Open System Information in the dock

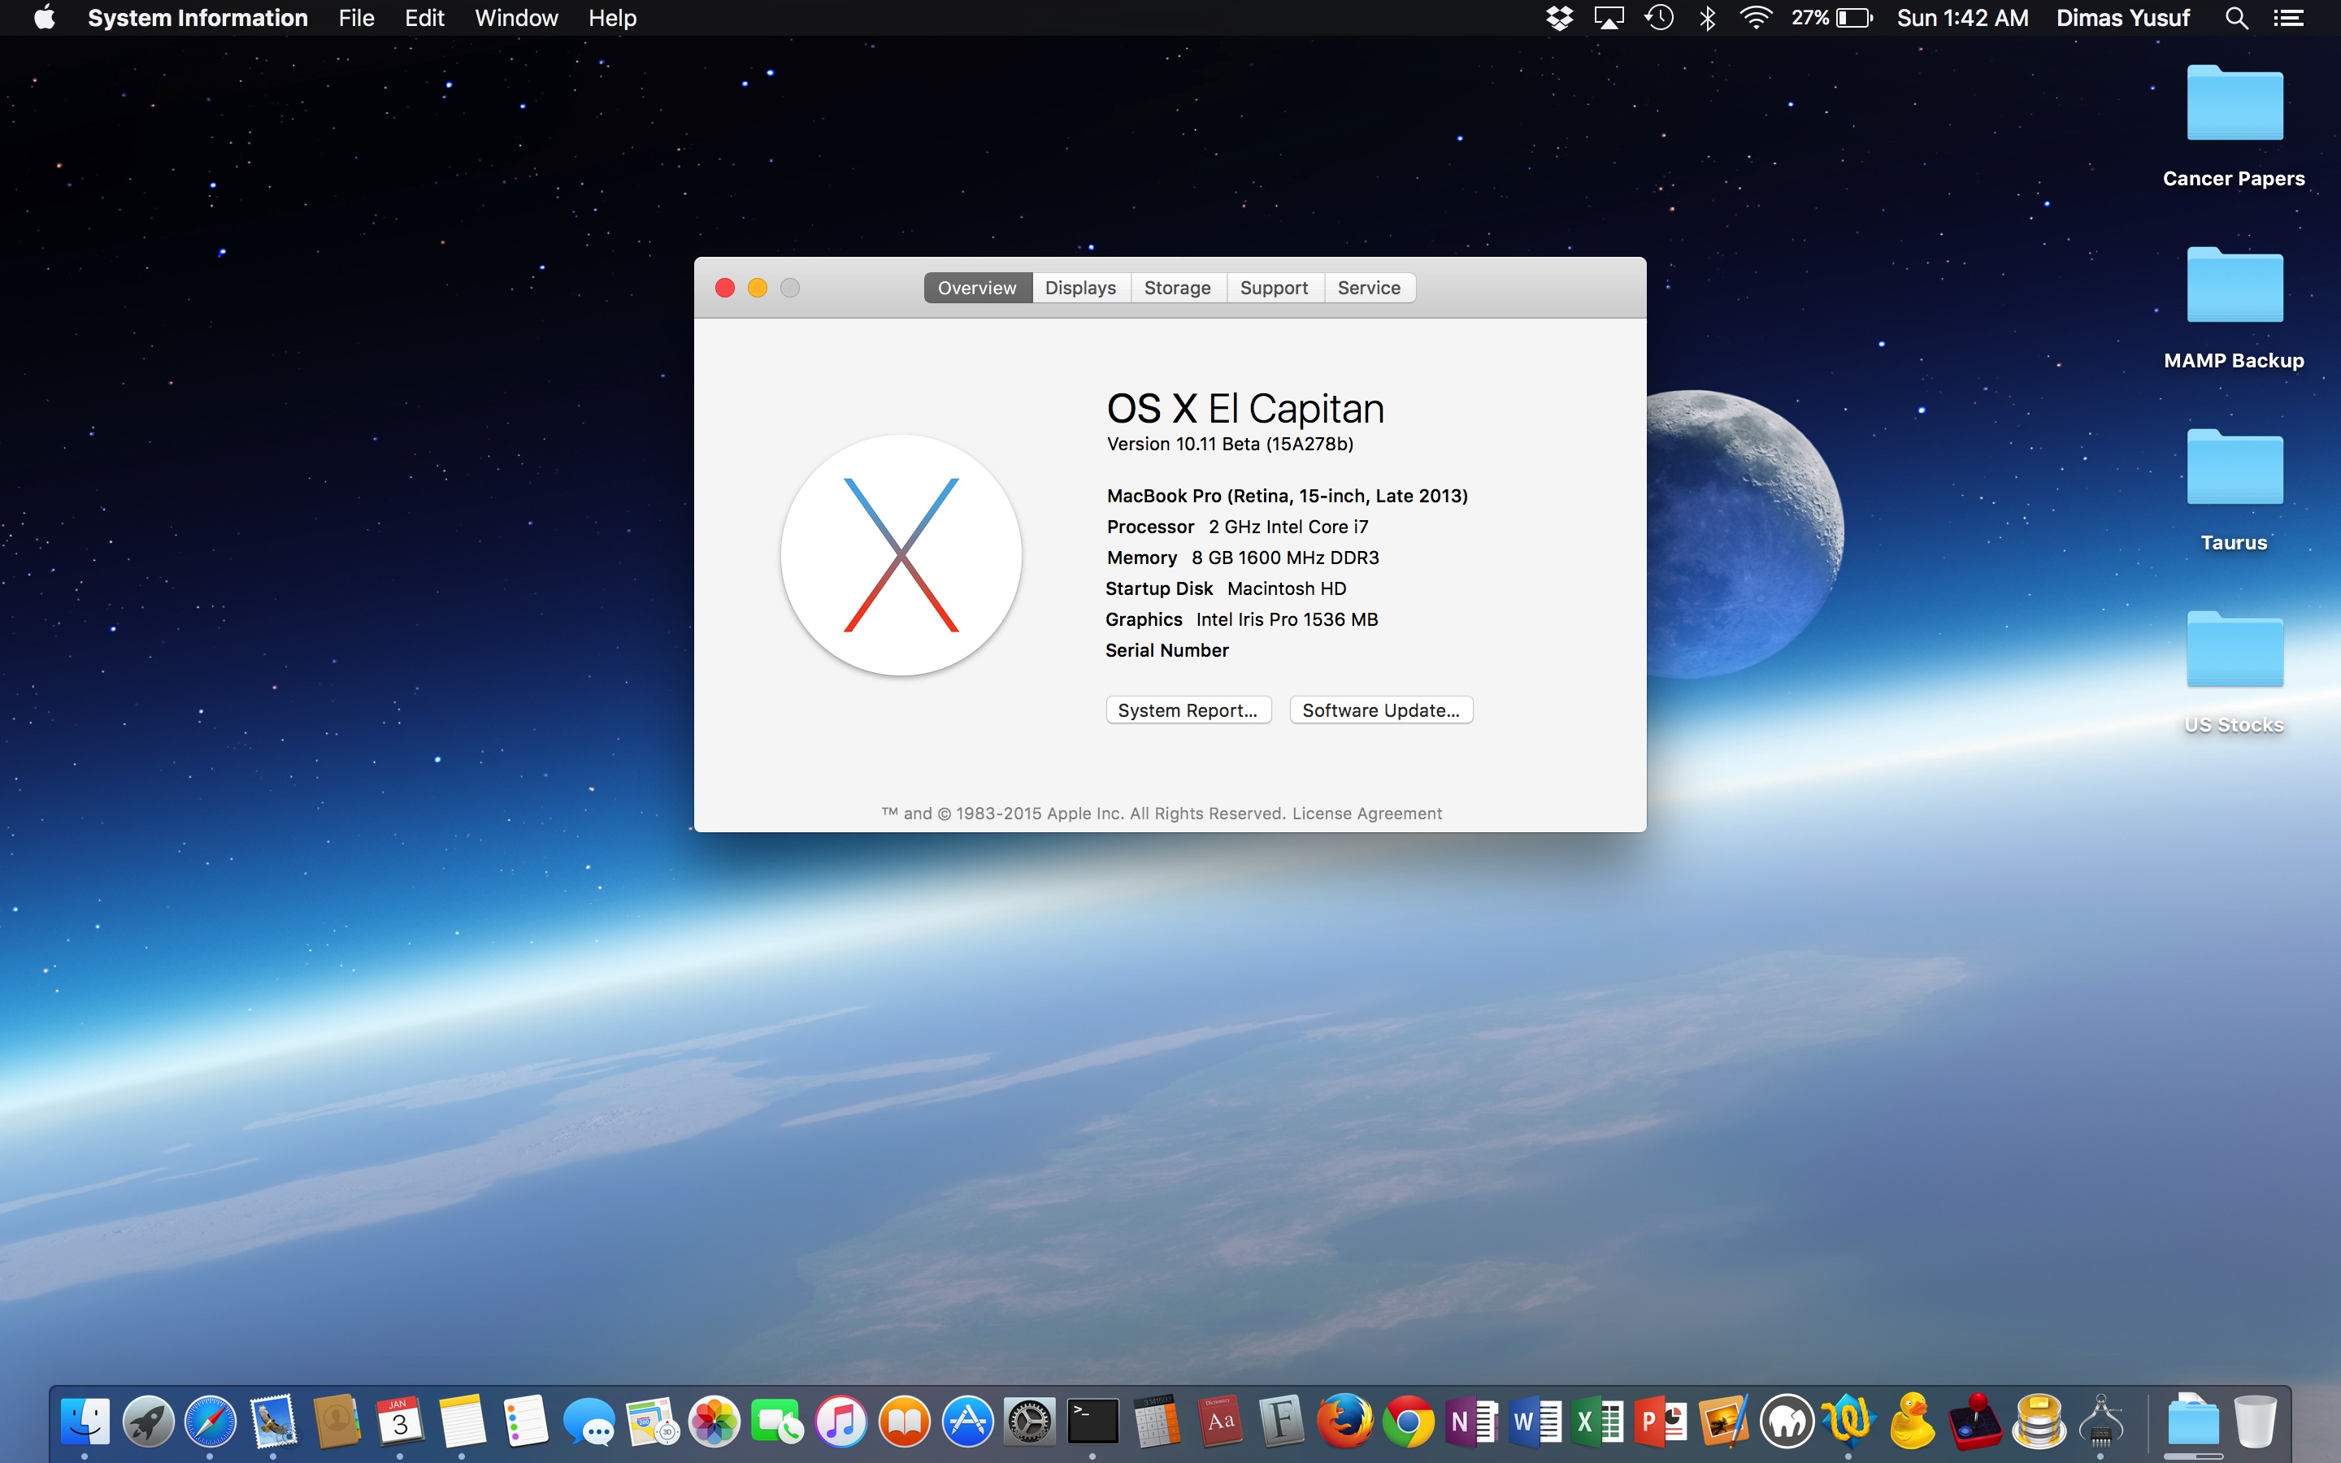(x=2101, y=1422)
